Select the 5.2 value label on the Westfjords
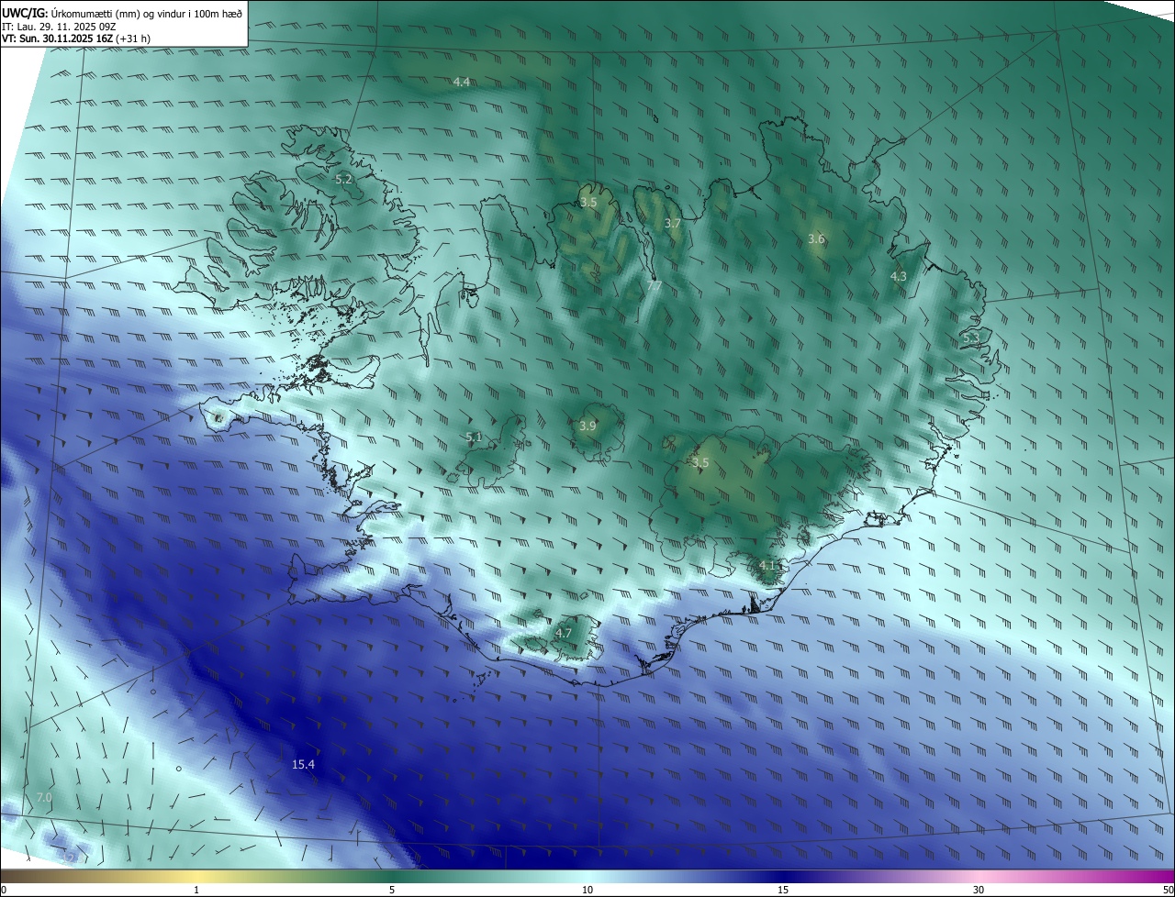1175x897 pixels. tap(344, 179)
